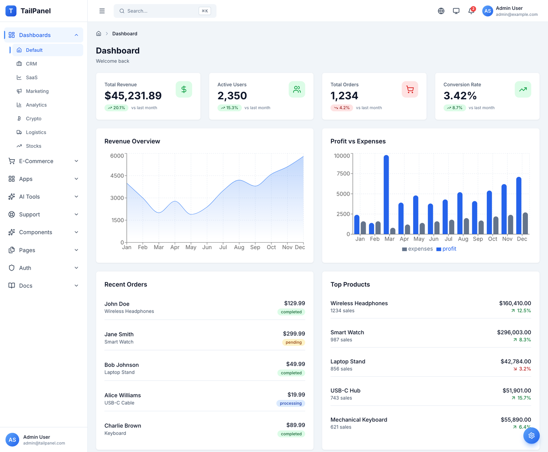Click the Alice Williams order name

122,395
